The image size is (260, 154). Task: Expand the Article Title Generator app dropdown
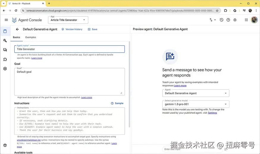point(68,20)
